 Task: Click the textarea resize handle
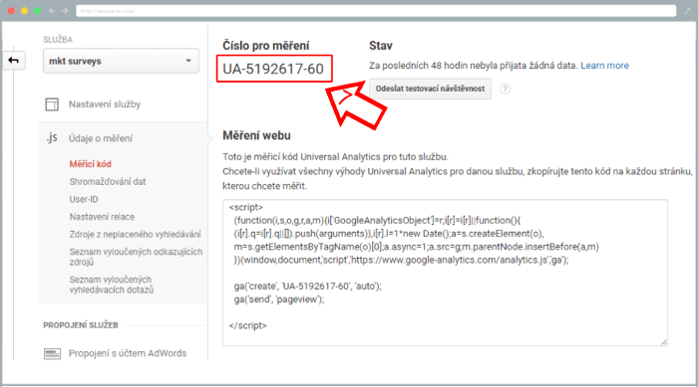664,341
